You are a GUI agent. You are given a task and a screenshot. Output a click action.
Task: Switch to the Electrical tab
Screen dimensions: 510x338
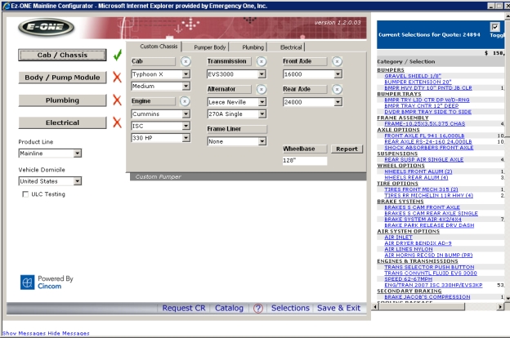pyautogui.click(x=291, y=47)
